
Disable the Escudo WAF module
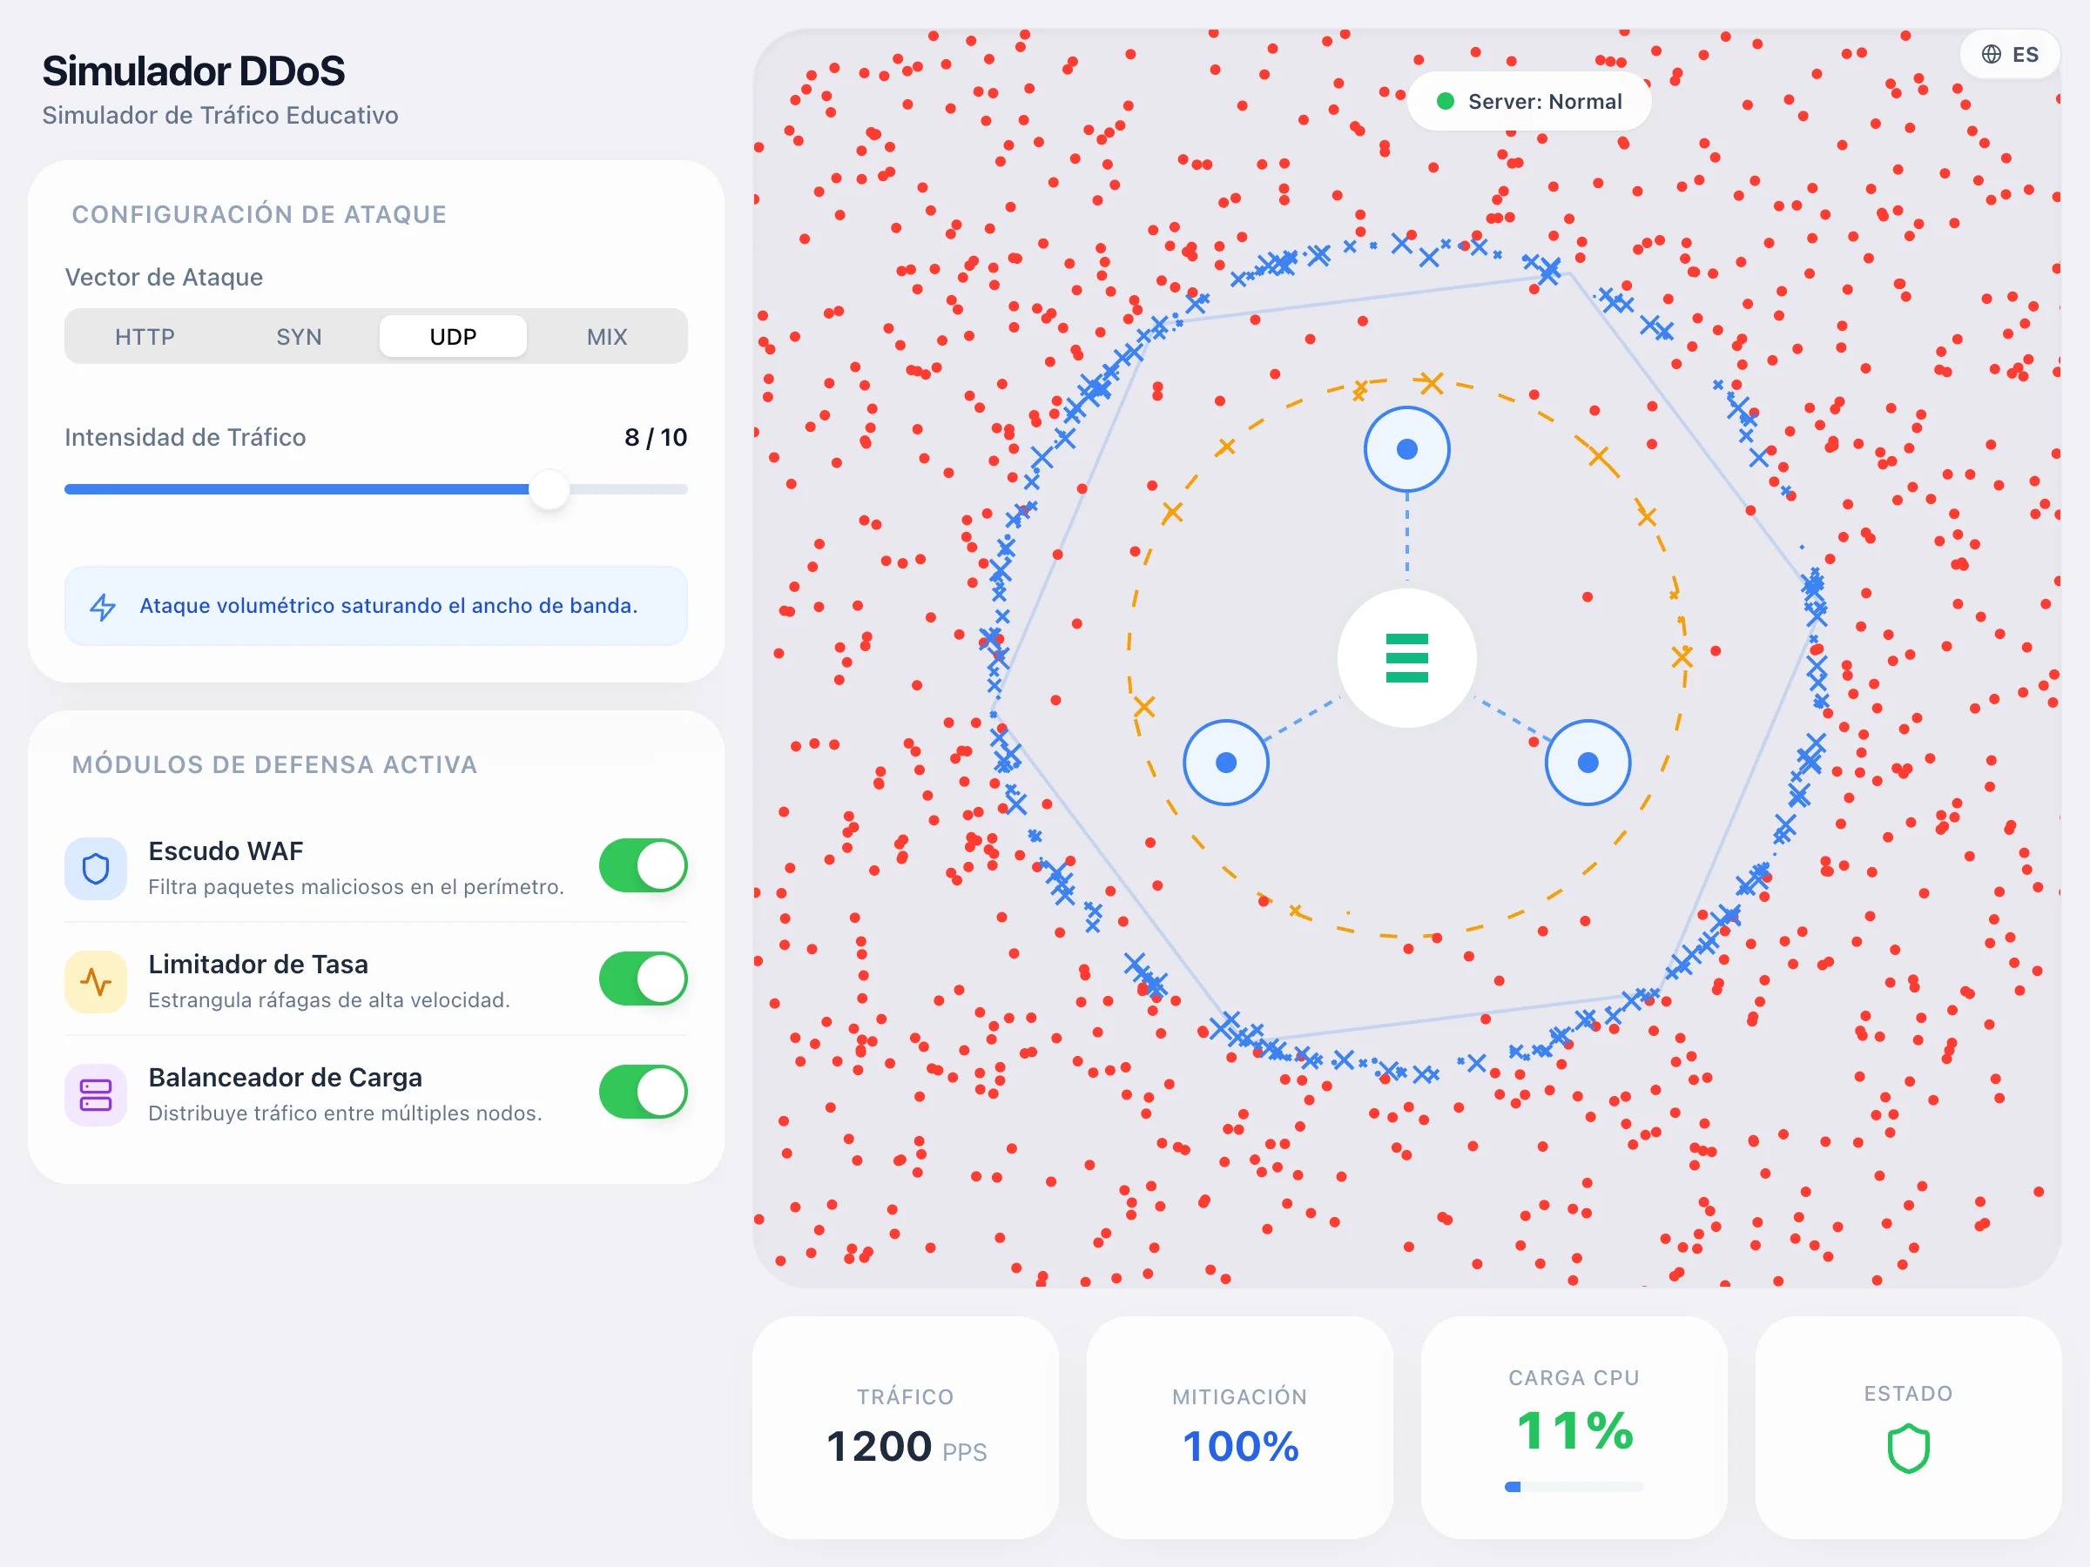pos(644,865)
